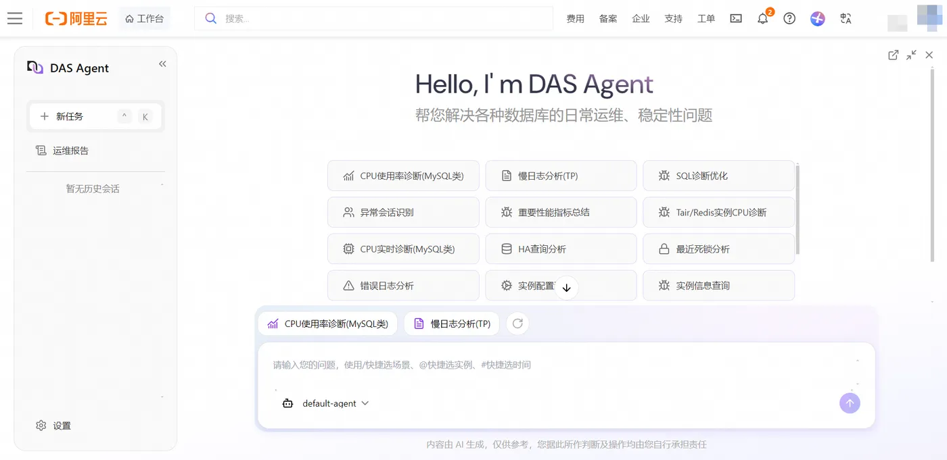
Task: Open the default-agent dropdown
Action: coord(325,403)
